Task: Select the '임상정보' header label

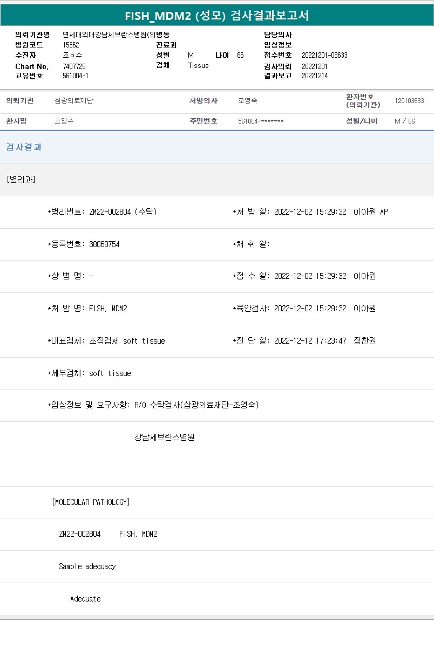Action: click(278, 45)
